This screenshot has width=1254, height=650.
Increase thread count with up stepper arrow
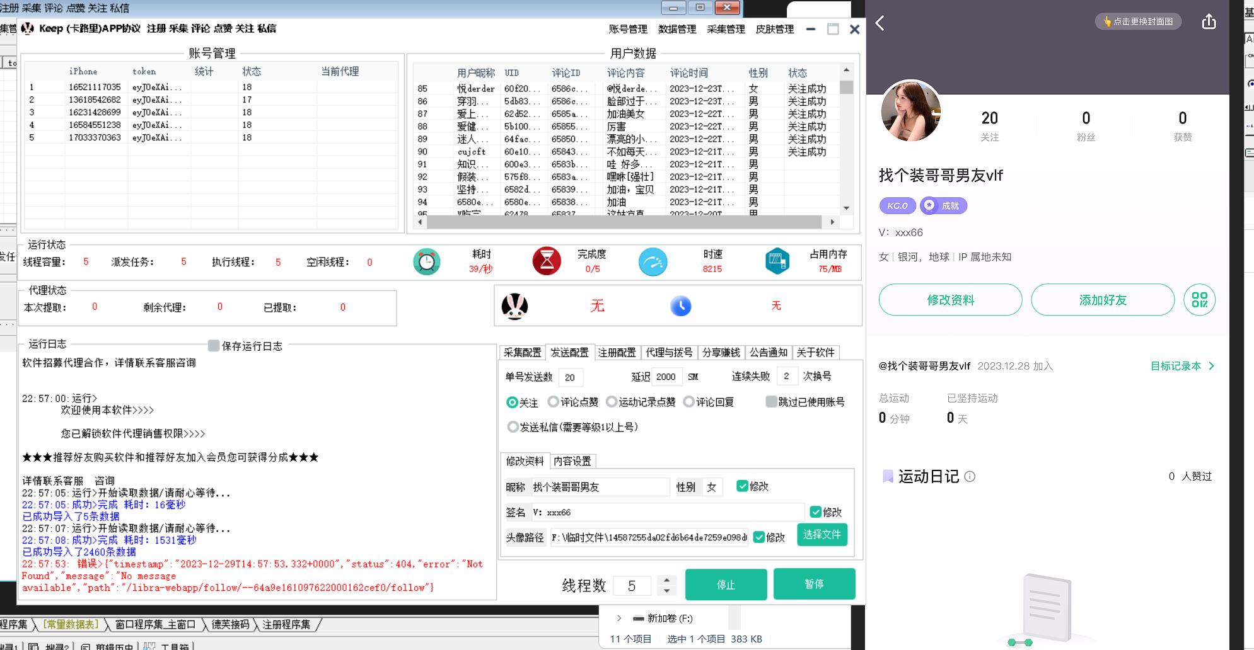tap(666, 580)
